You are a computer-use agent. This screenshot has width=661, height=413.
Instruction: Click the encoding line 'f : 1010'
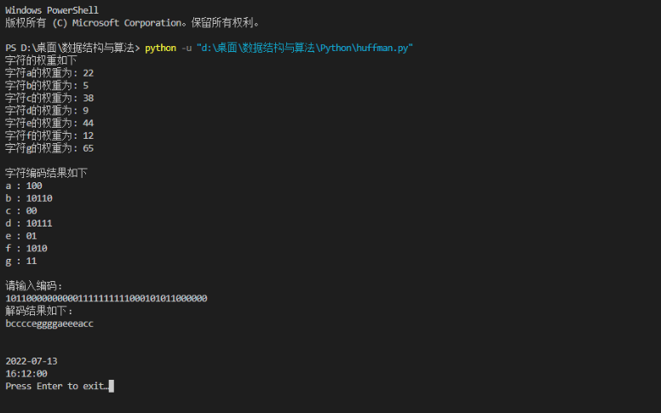click(x=26, y=249)
